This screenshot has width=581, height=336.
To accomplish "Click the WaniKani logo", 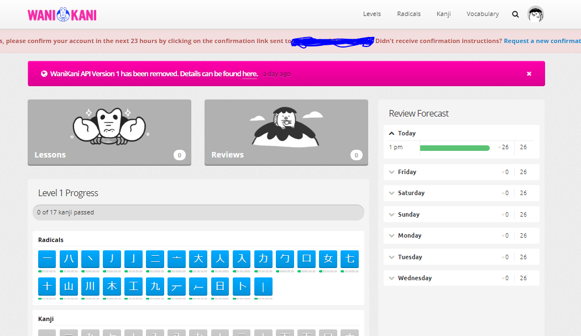I will pyautogui.click(x=62, y=14).
